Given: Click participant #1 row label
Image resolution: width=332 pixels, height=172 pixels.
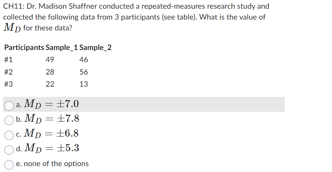Looking at the screenshot, I should [8, 60].
